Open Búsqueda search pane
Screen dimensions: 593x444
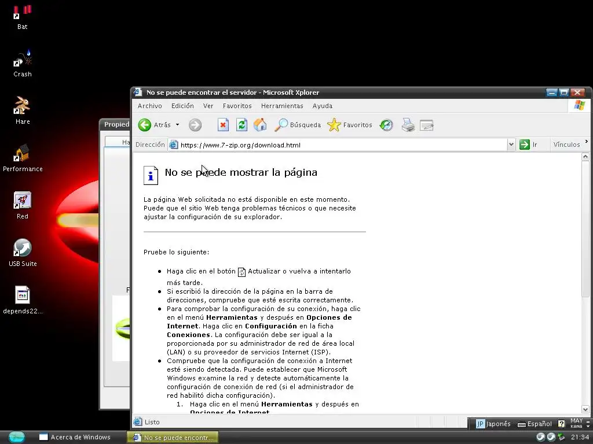298,125
